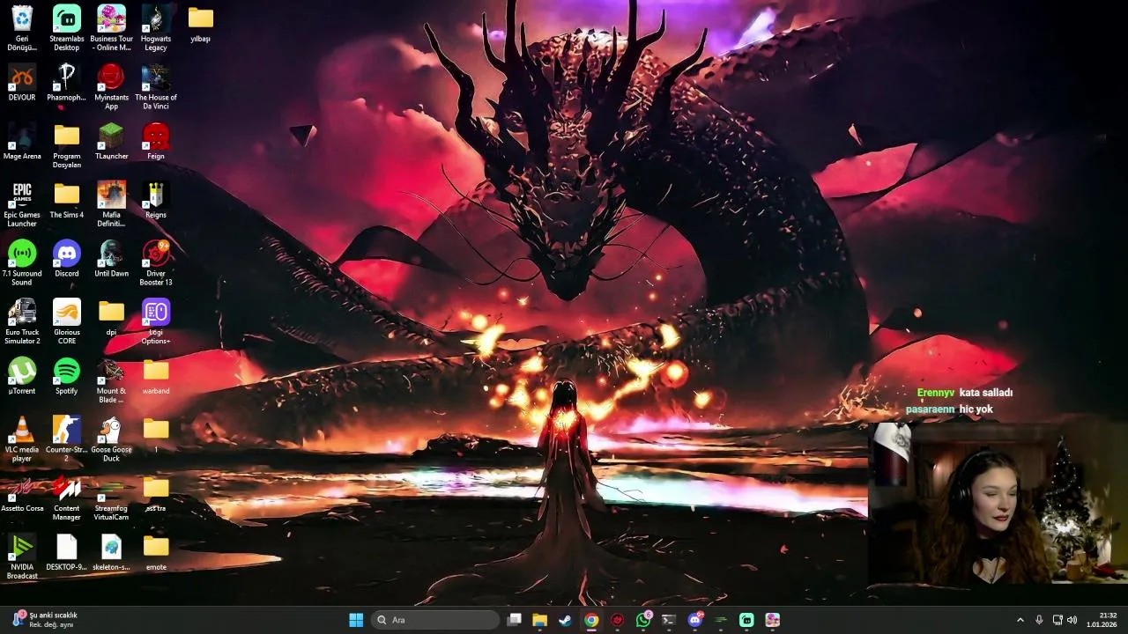Open Steam from the taskbar
Image resolution: width=1128 pixels, height=634 pixels.
pyautogui.click(x=566, y=620)
